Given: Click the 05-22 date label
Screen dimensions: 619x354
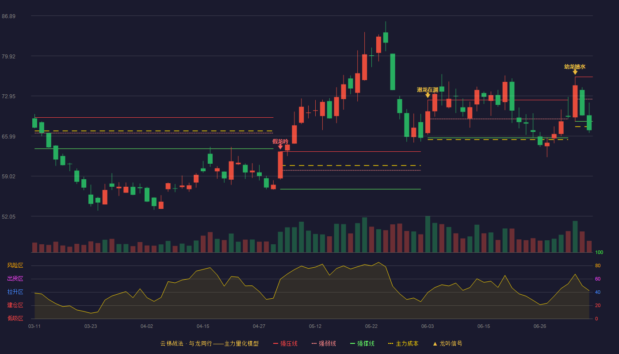Looking at the screenshot, I should (371, 327).
